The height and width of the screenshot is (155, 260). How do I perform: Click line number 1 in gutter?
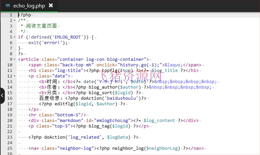pos(11,15)
